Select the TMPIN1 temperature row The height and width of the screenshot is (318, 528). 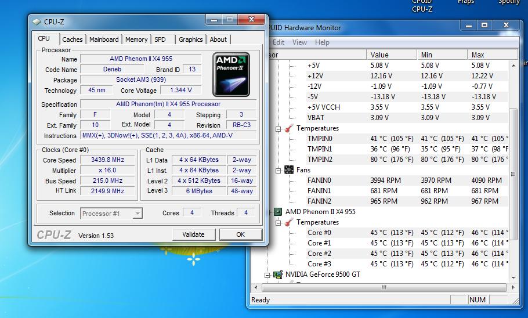pos(407,149)
